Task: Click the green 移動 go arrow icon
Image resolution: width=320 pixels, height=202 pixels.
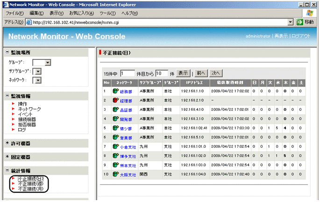Action: tap(299, 22)
